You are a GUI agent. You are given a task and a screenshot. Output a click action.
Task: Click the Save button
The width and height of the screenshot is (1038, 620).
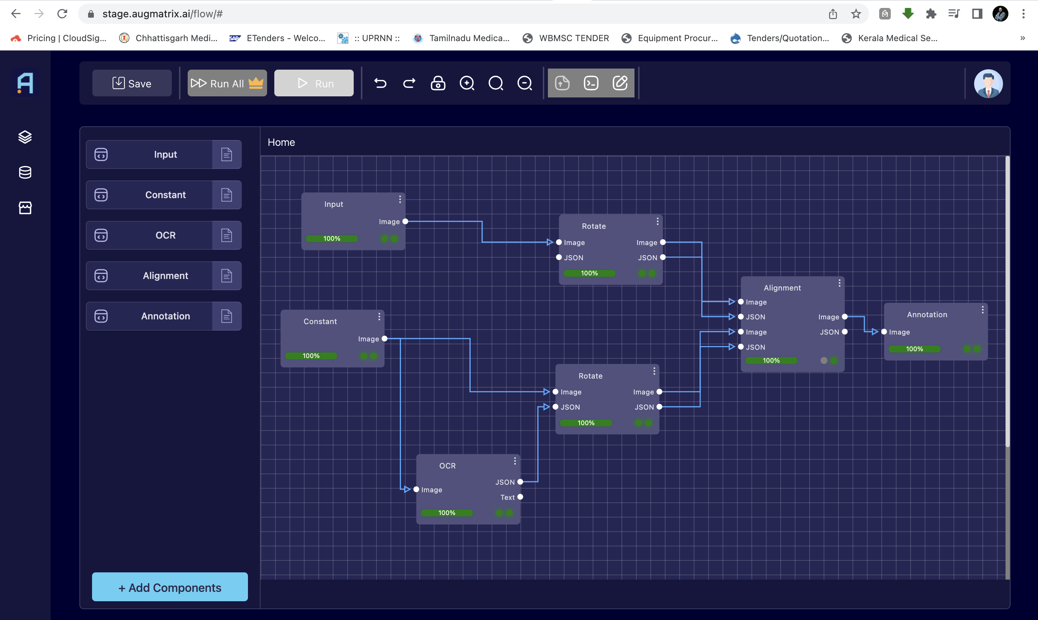click(x=132, y=83)
